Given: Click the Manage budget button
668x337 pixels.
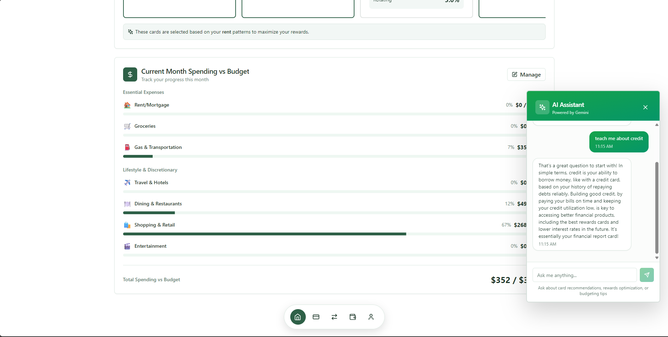Looking at the screenshot, I should [x=526, y=74].
